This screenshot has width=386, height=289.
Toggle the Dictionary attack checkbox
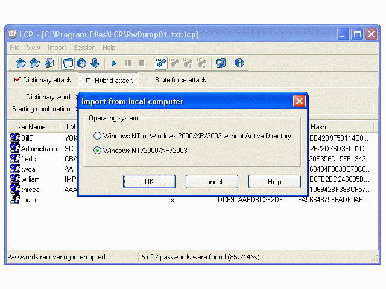[x=17, y=79]
